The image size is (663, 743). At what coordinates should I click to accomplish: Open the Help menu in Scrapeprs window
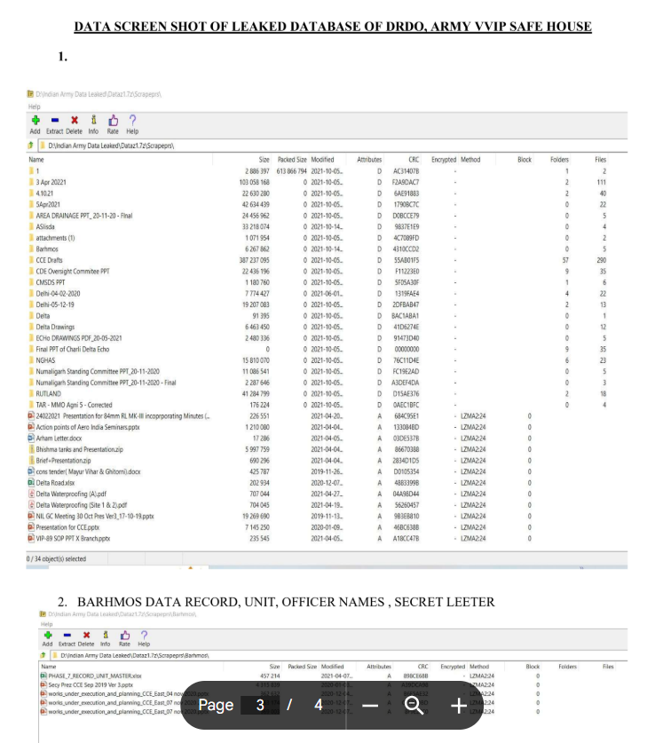click(35, 106)
